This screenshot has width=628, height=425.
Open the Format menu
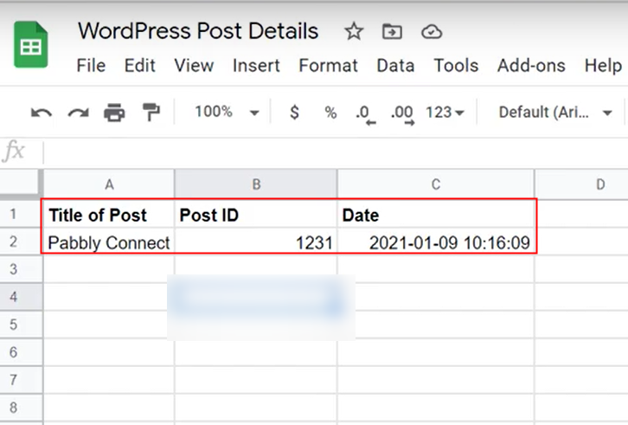coord(329,66)
